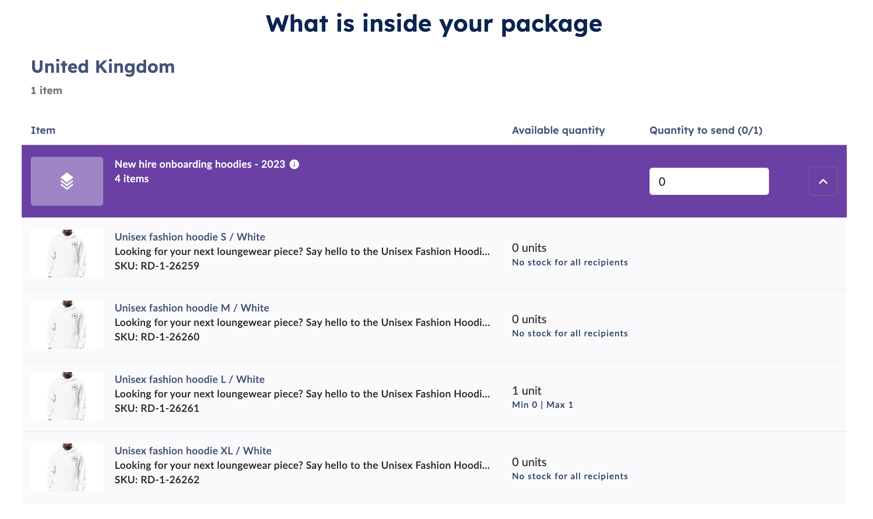Click the hoodie S description text
The image size is (873, 519).
[302, 251]
